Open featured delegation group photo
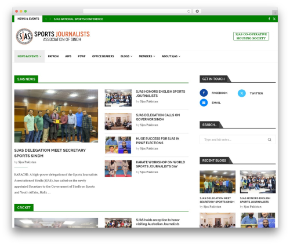This screenshot has width=290, height=245. point(56,116)
